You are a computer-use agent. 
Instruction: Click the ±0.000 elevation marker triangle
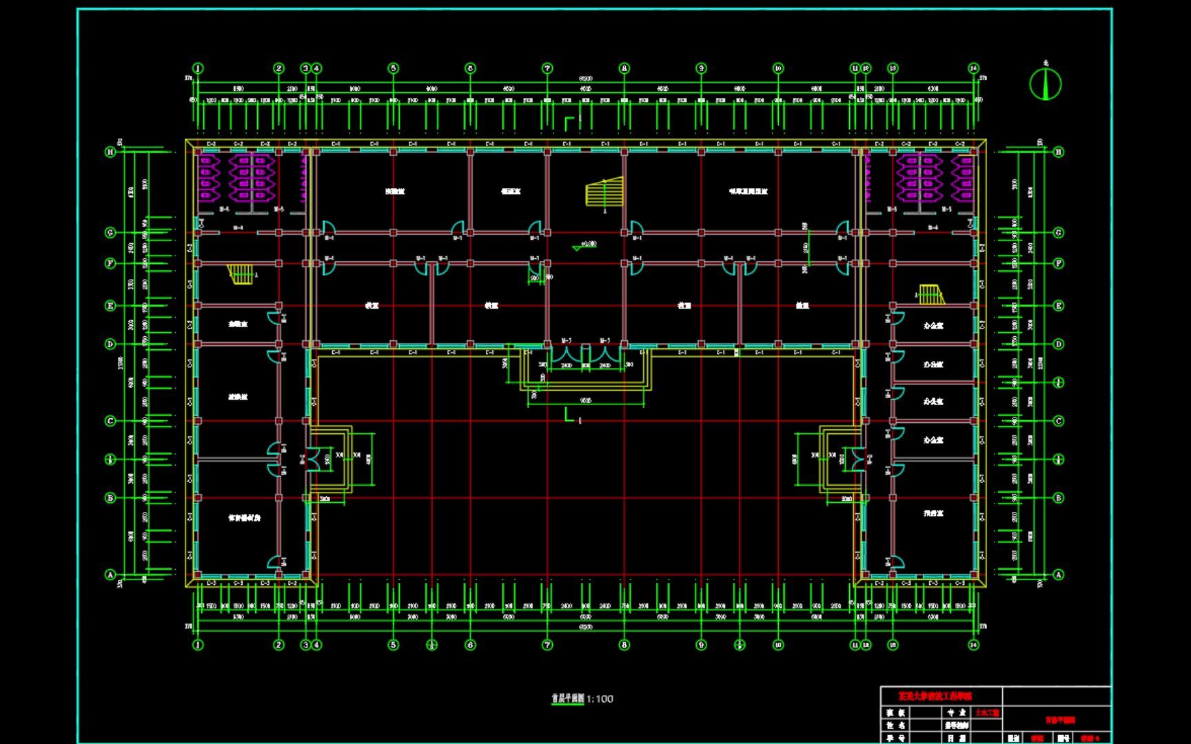click(x=577, y=247)
